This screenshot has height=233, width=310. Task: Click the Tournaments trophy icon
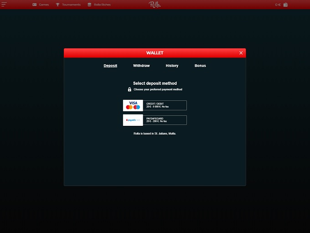tap(57, 5)
